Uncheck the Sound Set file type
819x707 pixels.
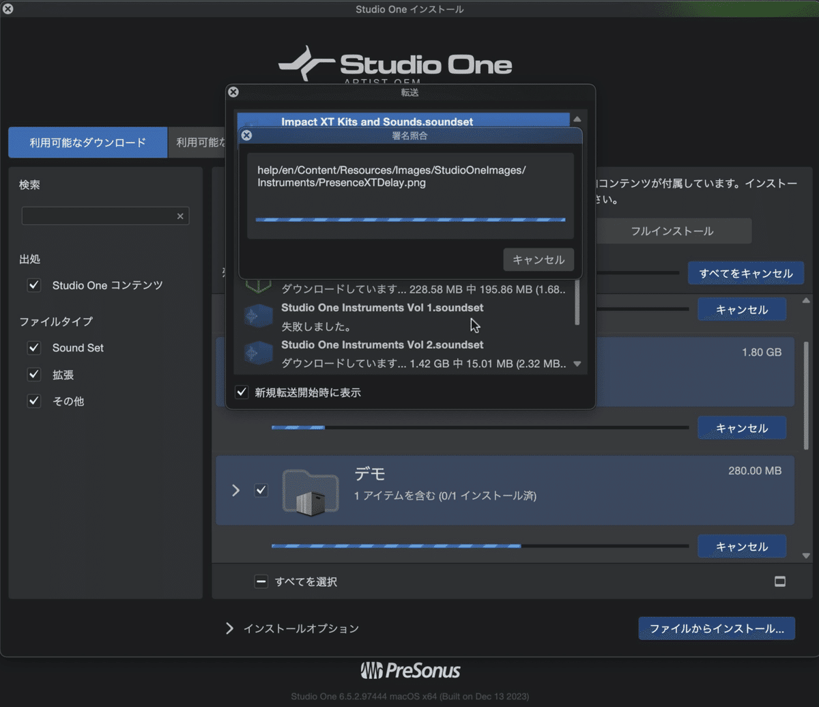34,348
